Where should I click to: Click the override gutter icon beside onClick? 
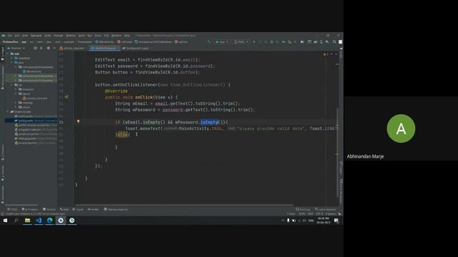pos(67,97)
